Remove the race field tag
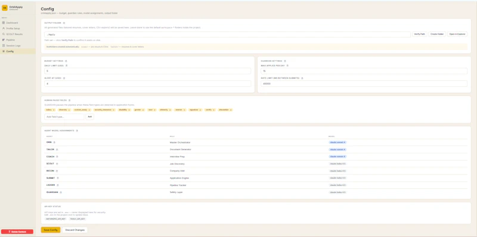 pyautogui.click(x=155, y=110)
